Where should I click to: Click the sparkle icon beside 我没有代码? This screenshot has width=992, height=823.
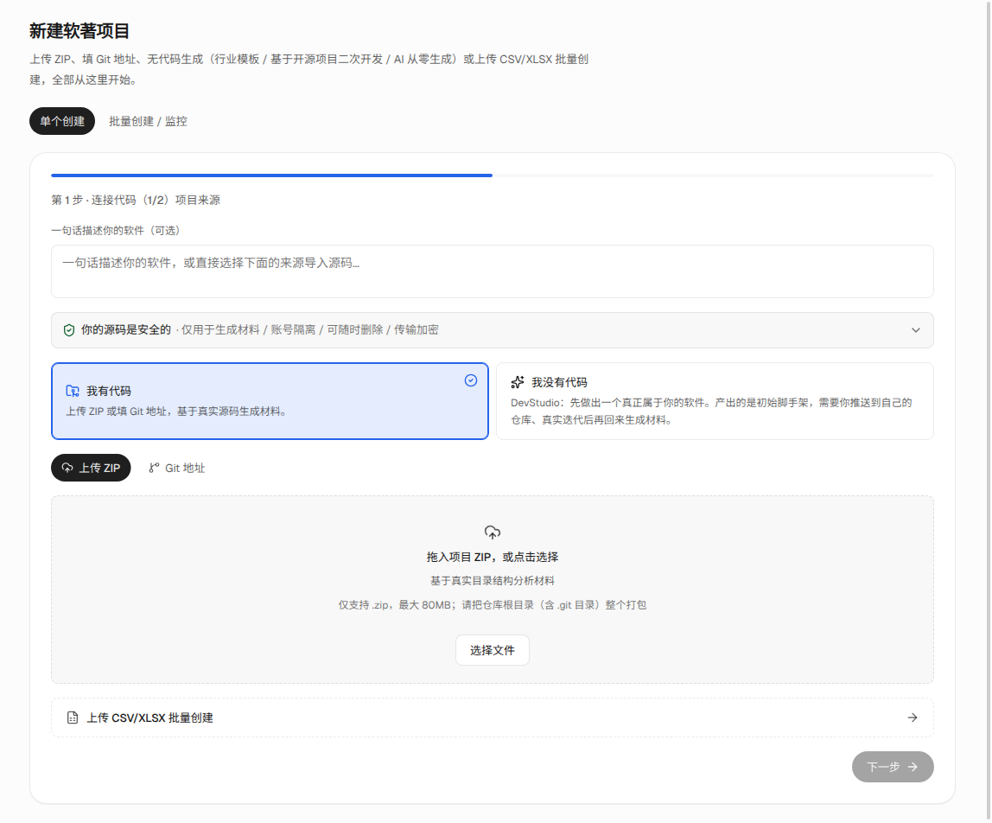518,382
